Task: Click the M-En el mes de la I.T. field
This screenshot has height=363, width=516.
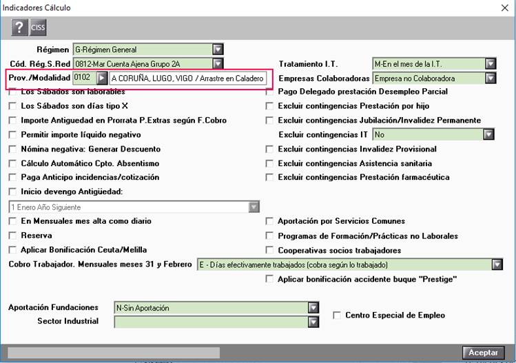Action: (429, 63)
